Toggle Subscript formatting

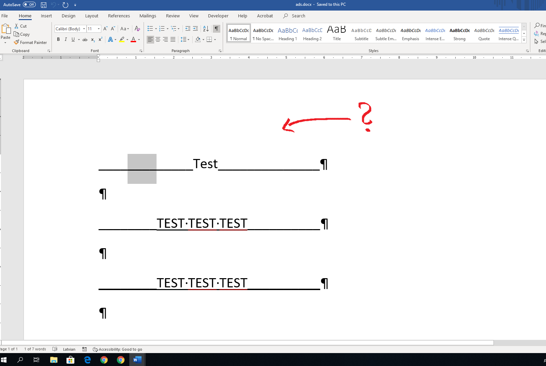tap(93, 39)
